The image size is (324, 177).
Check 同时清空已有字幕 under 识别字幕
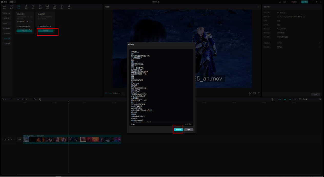pyautogui.click(x=17, y=26)
